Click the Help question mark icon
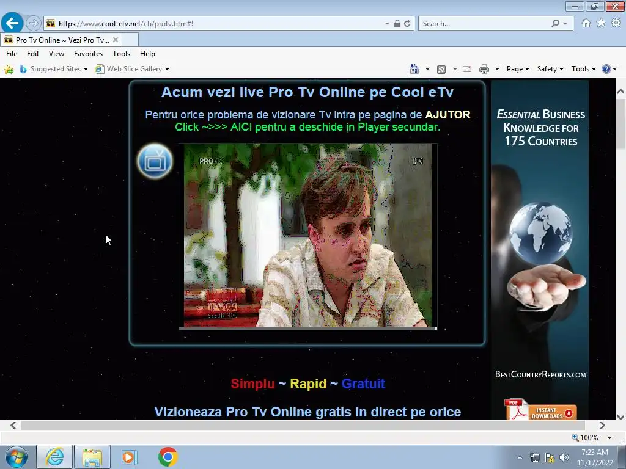Image resolution: width=626 pixels, height=469 pixels. (606, 69)
